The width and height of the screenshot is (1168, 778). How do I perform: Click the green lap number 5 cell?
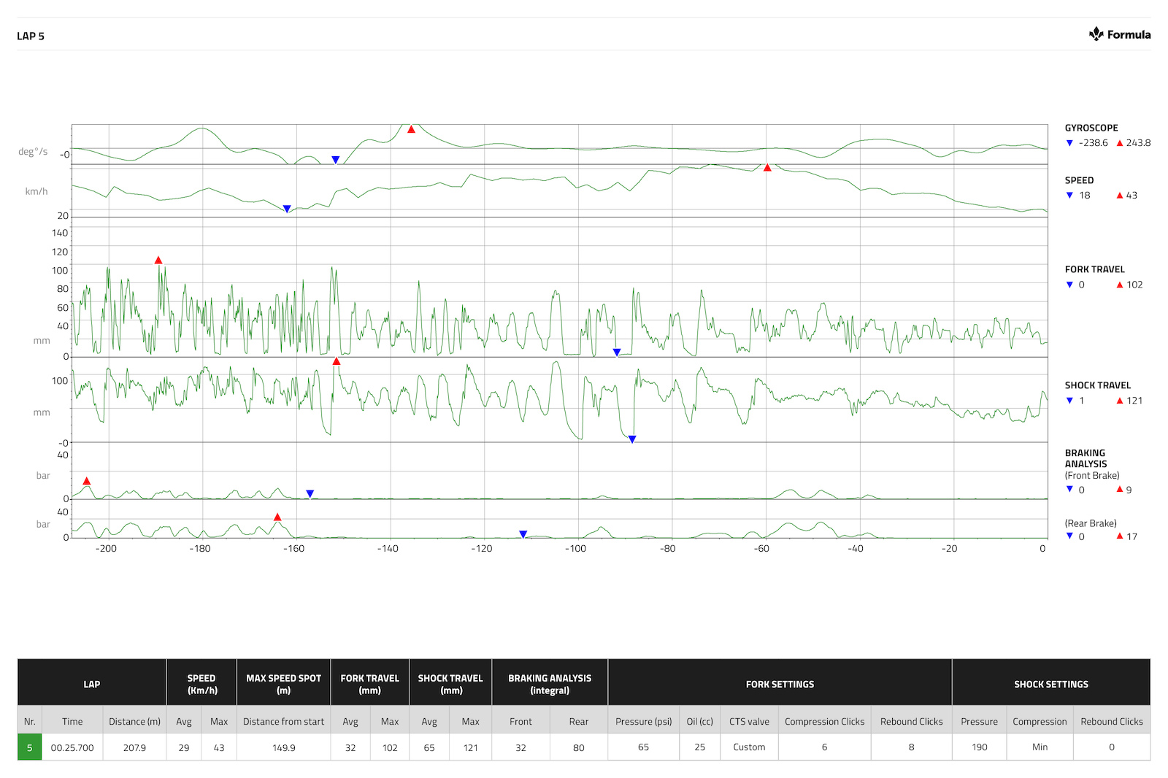click(x=30, y=747)
